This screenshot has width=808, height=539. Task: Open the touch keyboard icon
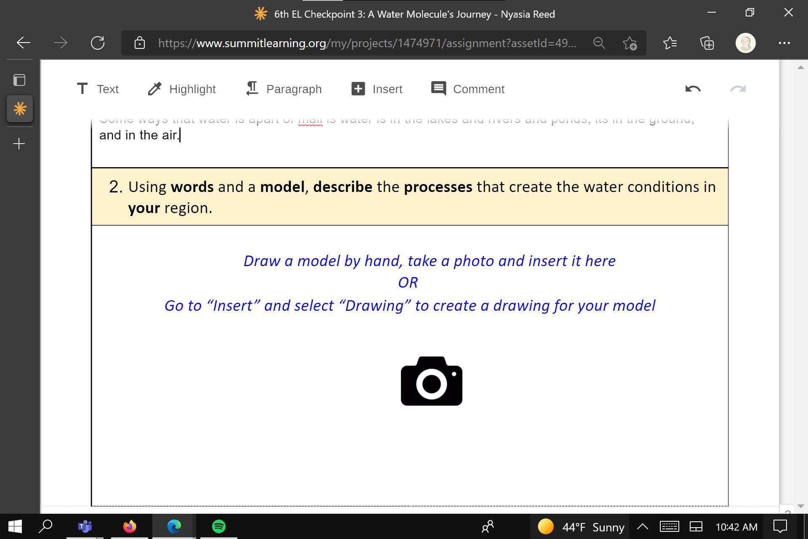pos(669,526)
